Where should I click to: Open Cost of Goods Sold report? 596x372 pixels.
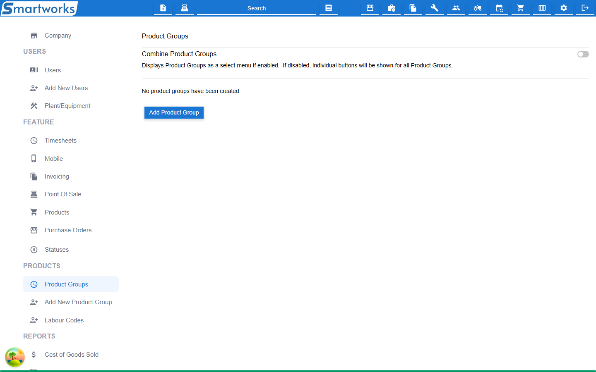point(71,355)
